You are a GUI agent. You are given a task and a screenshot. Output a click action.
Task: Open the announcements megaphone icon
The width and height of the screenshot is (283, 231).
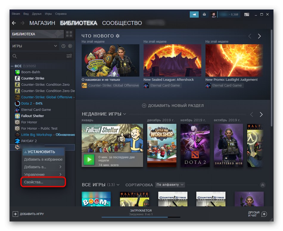pos(194,14)
